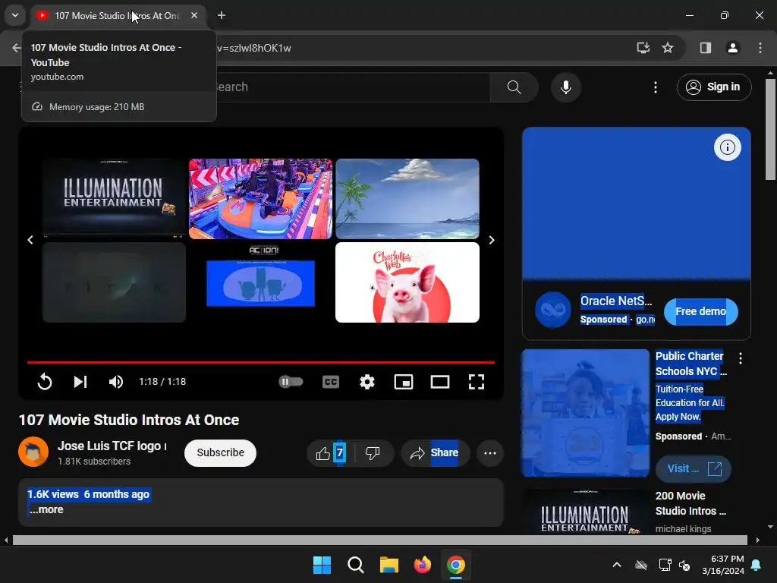Open a new Chrome tab
Screen dimensions: 777x583
coord(222,15)
